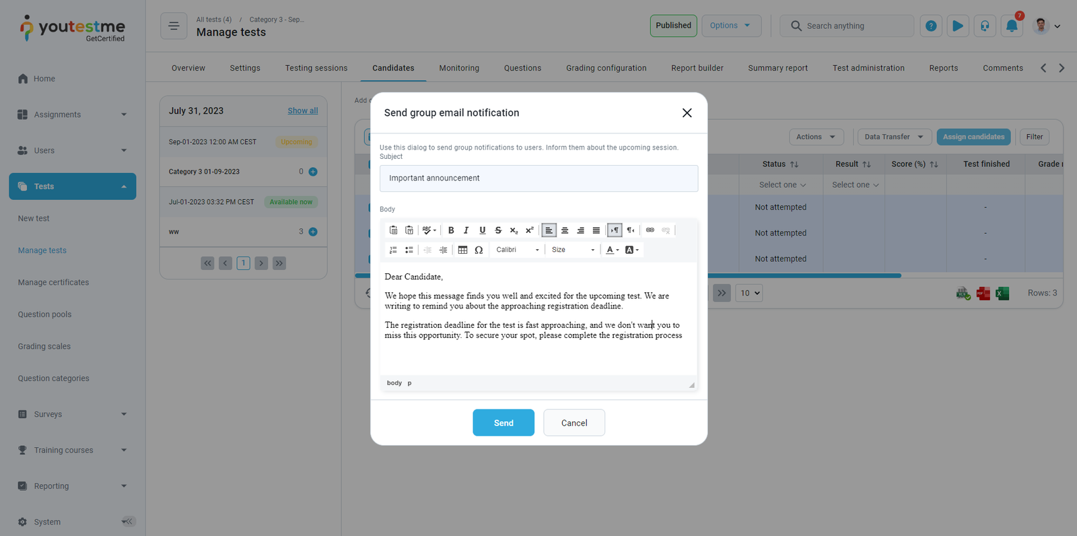This screenshot has width=1077, height=536.
Task: Open the notification bell
Action: tap(1011, 26)
